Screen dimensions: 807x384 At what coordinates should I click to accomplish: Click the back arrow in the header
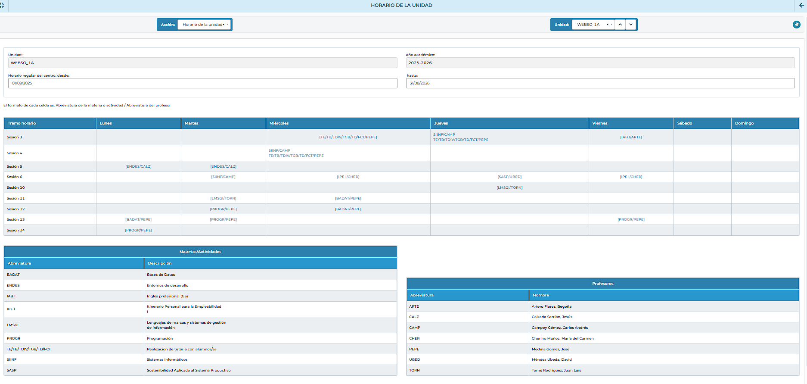[801, 5]
